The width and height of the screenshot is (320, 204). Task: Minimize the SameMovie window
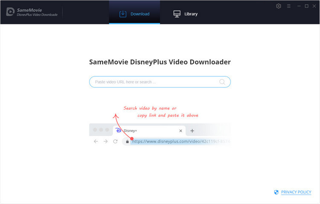299,6
